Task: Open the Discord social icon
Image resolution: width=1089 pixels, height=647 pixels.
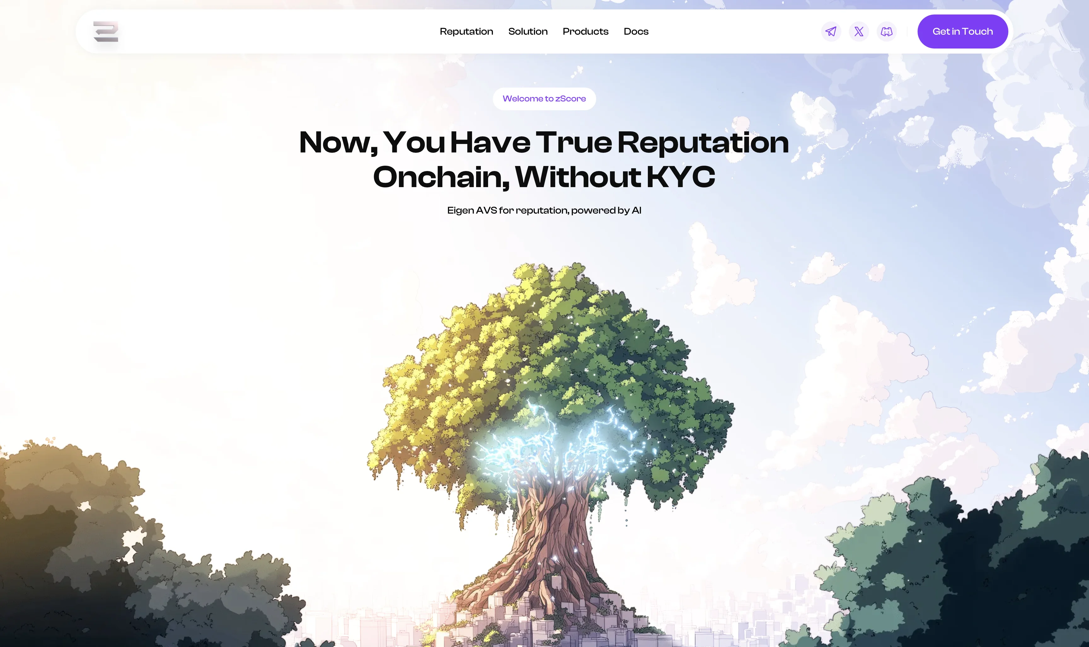Action: click(x=887, y=31)
